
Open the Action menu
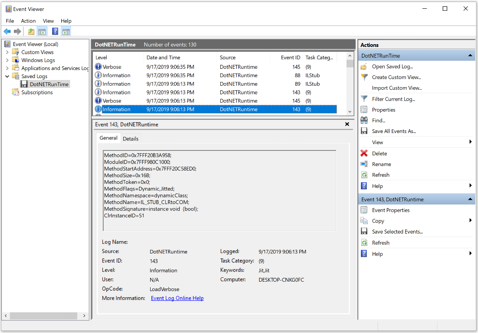(x=28, y=21)
